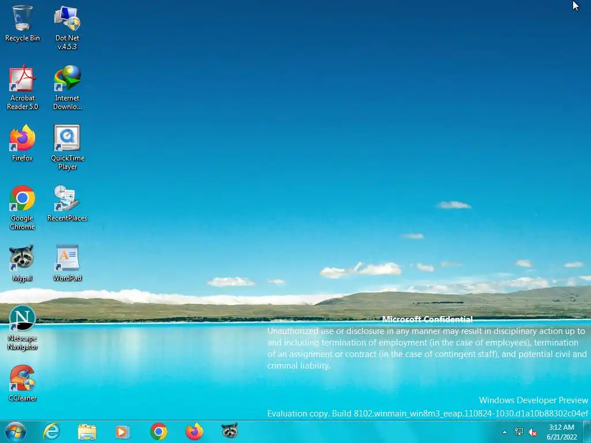The image size is (591, 443).
Task: Select the Firefox desktop shortcut
Action: click(23, 143)
